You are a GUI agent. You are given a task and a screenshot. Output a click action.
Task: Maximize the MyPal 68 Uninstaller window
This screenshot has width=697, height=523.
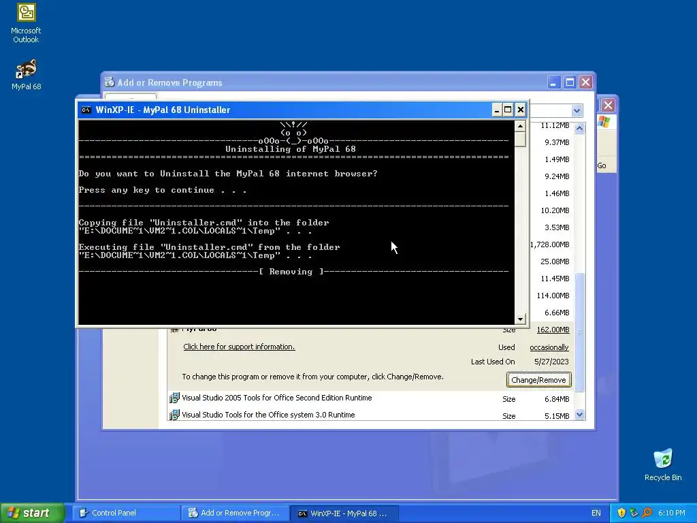pos(508,110)
